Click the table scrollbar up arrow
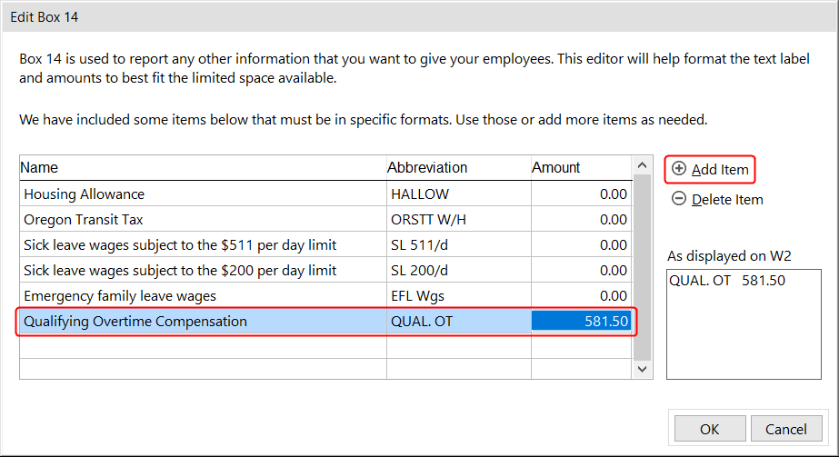Screen dimensions: 839x457 pyautogui.click(x=643, y=166)
